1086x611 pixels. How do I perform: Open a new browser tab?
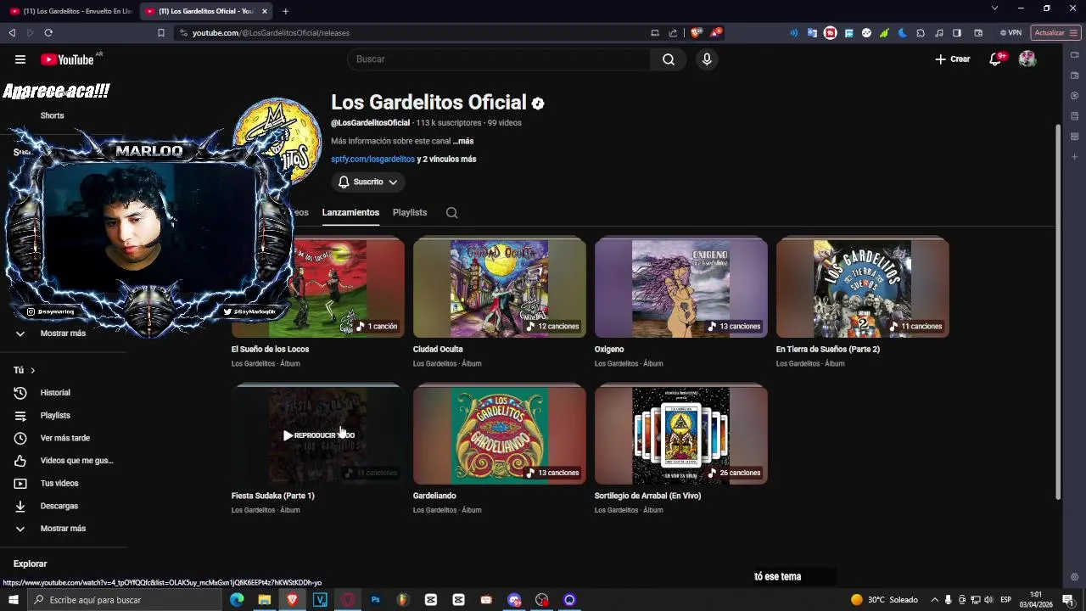coord(285,11)
